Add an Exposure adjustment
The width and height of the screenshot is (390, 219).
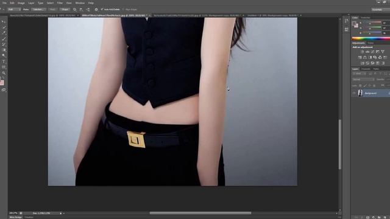pos(378,52)
